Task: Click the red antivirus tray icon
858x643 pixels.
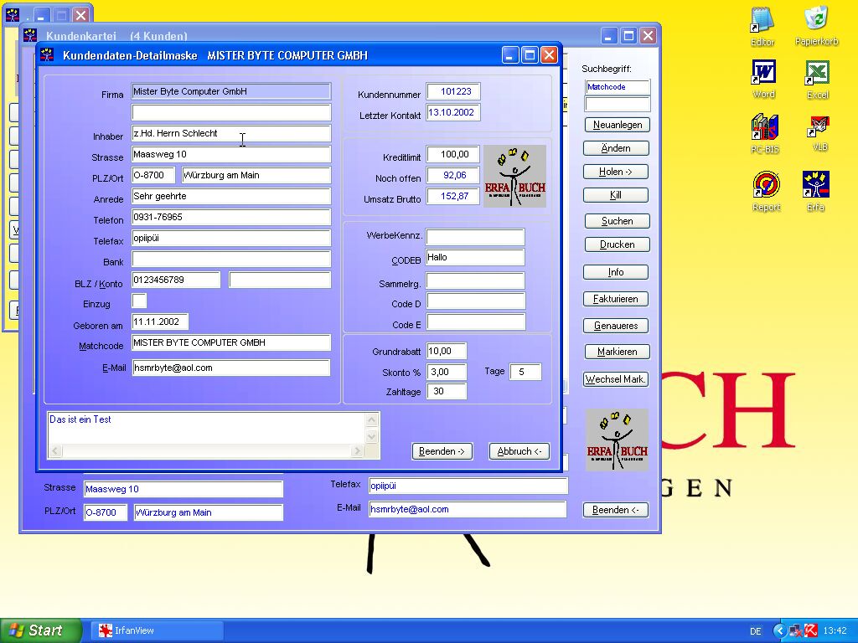Action: (x=811, y=630)
